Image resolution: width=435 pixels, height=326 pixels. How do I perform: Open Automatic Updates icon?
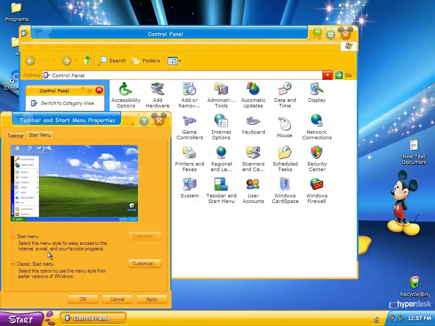[253, 95]
